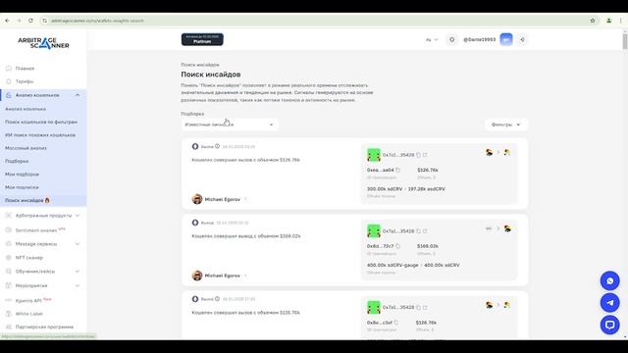
Task: Click the blue user avatar
Action: point(506,39)
